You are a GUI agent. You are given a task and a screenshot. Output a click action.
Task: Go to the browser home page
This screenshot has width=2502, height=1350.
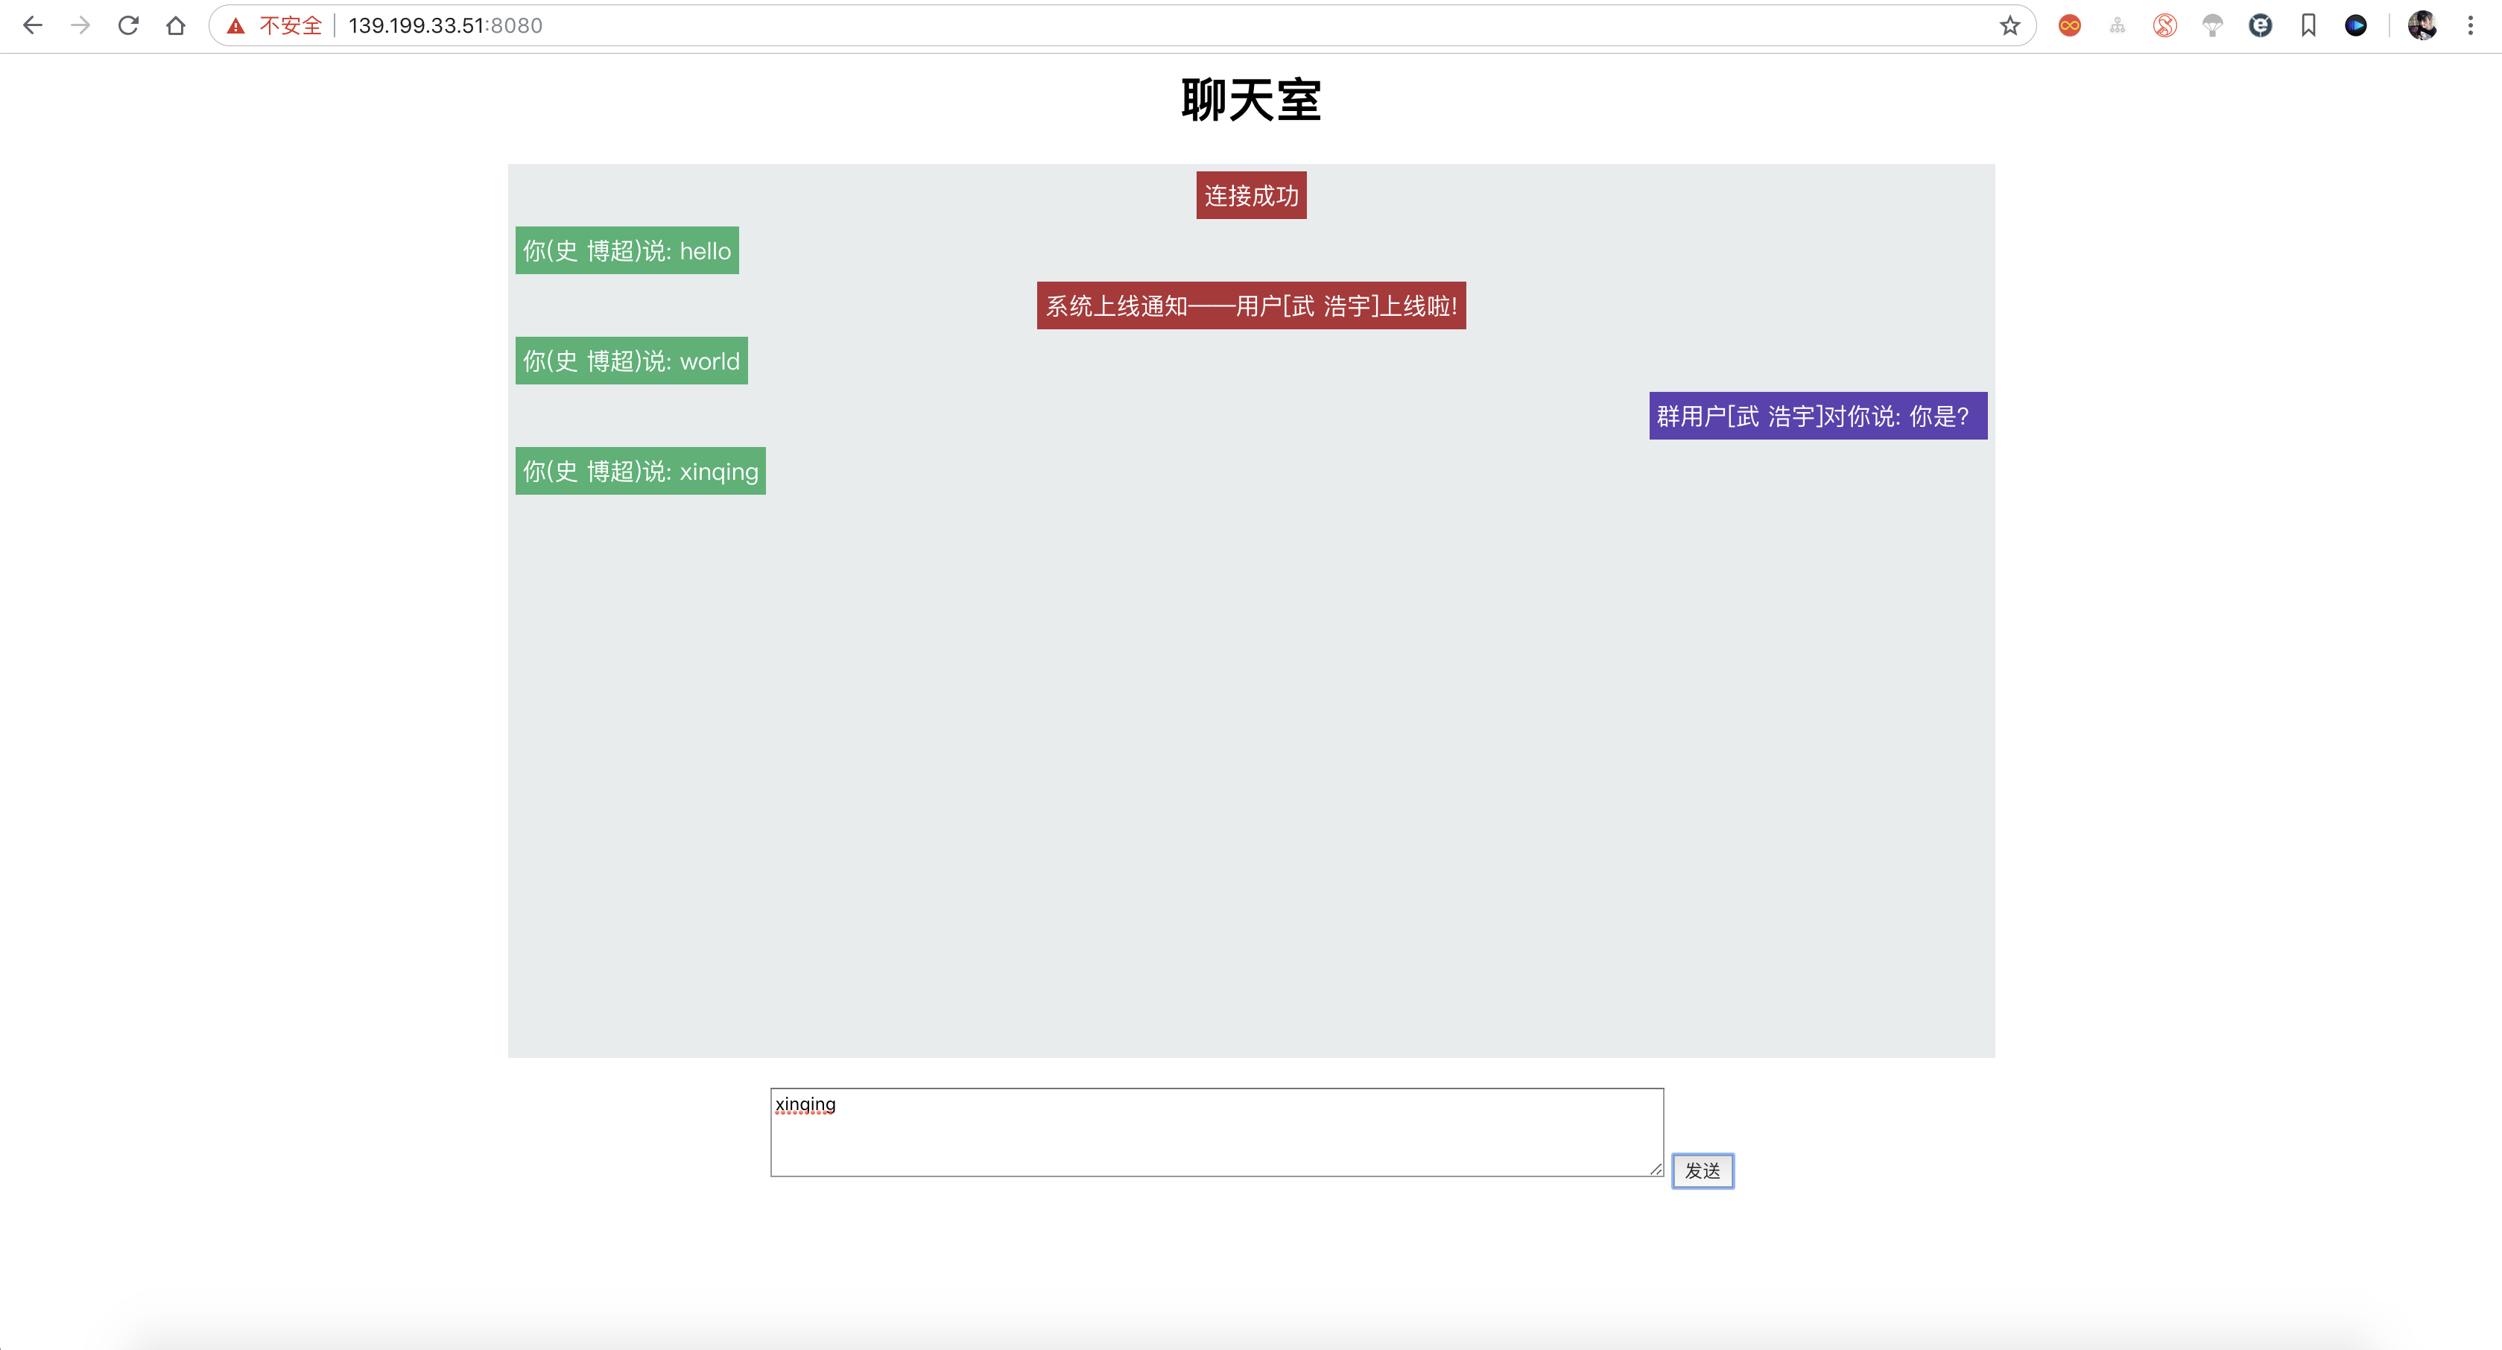176,25
